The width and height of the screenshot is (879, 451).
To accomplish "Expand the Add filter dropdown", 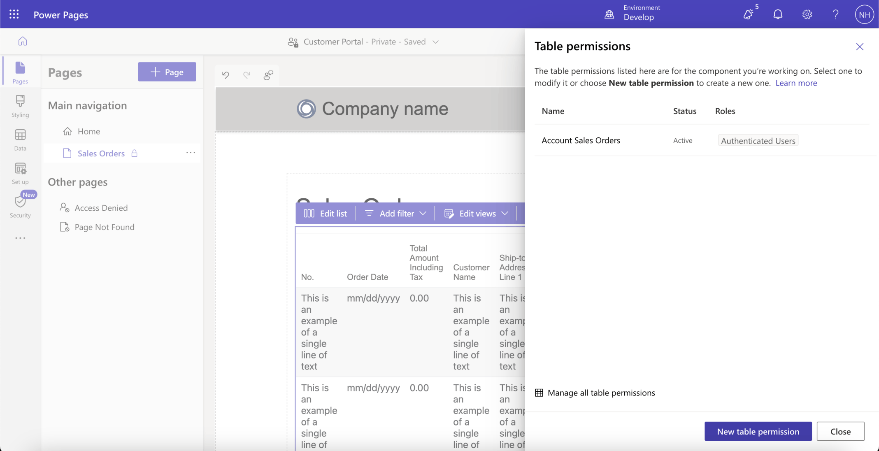I will click(x=423, y=213).
